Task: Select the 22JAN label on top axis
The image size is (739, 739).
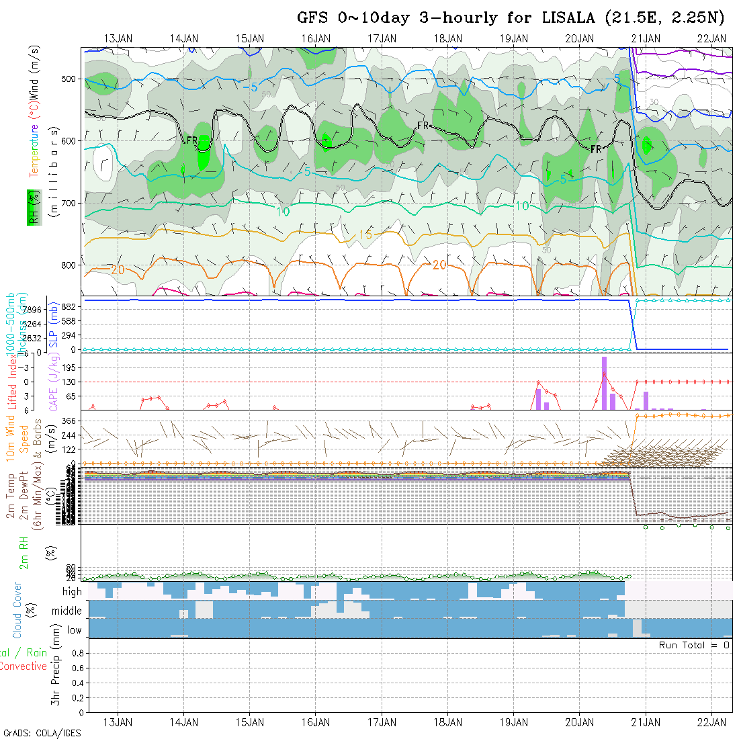Action: click(x=711, y=38)
